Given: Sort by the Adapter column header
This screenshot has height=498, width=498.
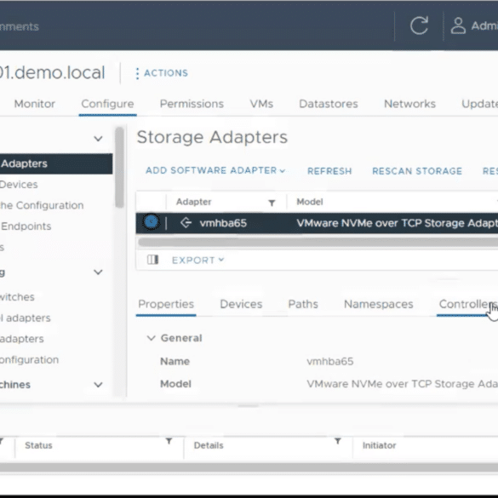Looking at the screenshot, I should (194, 202).
